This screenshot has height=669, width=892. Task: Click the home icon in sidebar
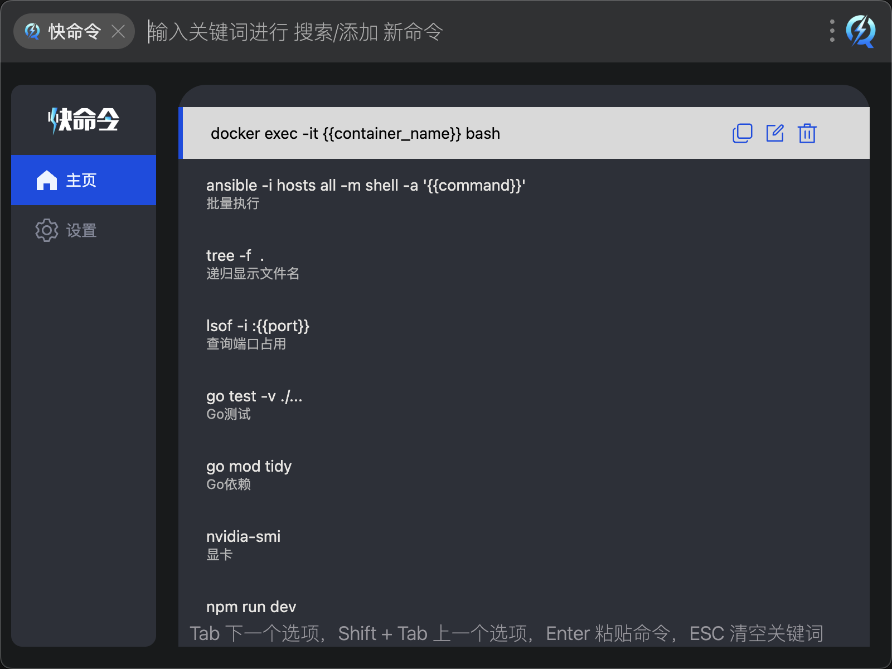(x=47, y=180)
